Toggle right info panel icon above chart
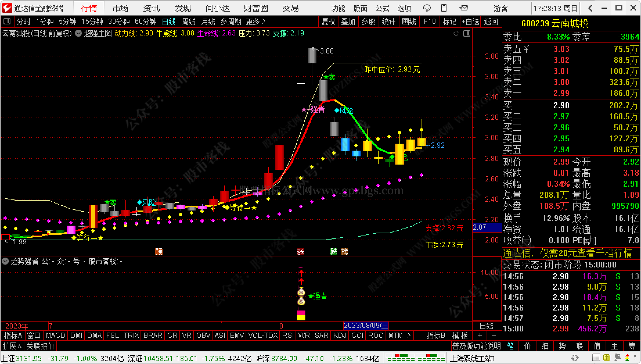Image resolution: width=641 pixels, height=364 pixels. 467,34
